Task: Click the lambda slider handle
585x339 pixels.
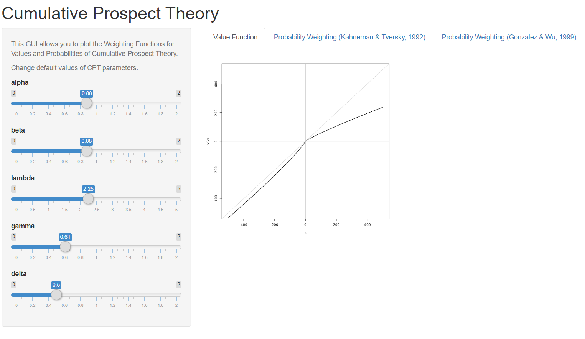Action: (x=88, y=199)
